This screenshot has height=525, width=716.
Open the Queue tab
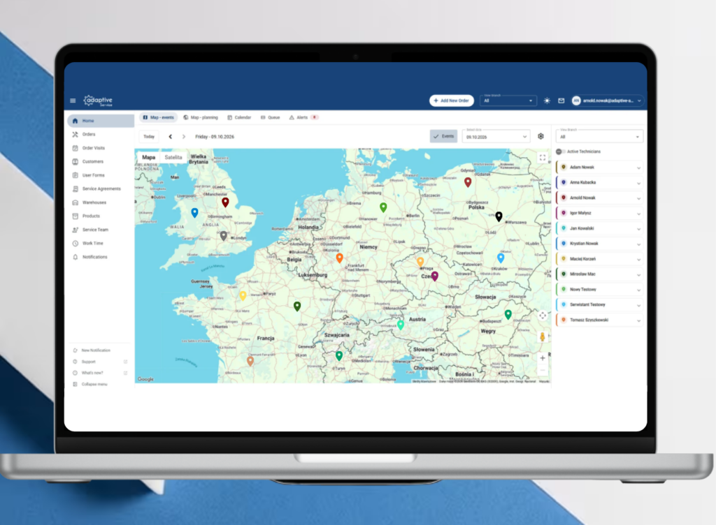pos(271,117)
